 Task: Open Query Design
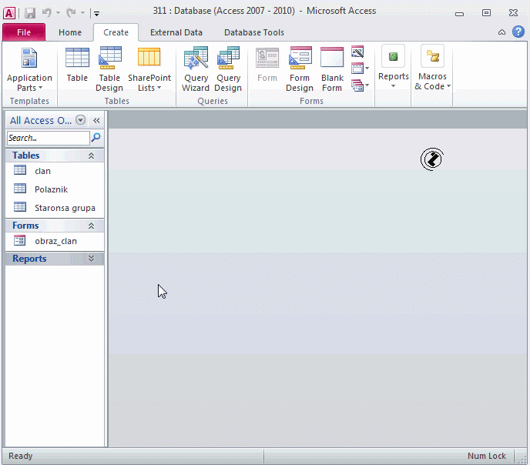click(228, 70)
